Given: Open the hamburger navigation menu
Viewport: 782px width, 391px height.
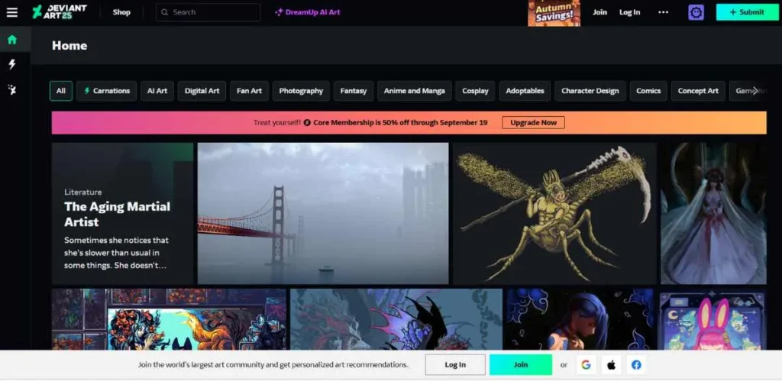Looking at the screenshot, I should [x=11, y=12].
